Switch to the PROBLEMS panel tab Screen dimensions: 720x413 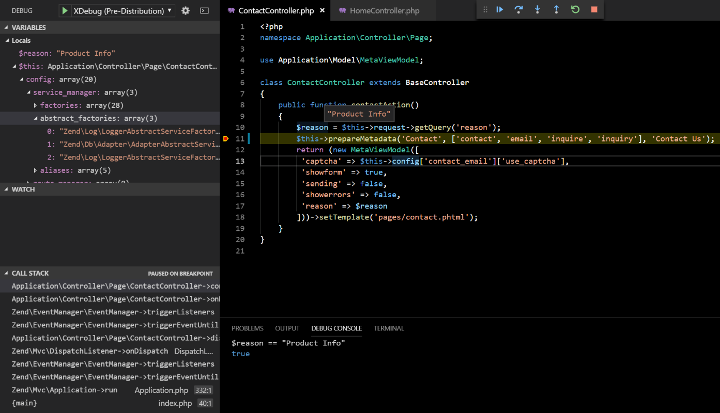tap(247, 328)
